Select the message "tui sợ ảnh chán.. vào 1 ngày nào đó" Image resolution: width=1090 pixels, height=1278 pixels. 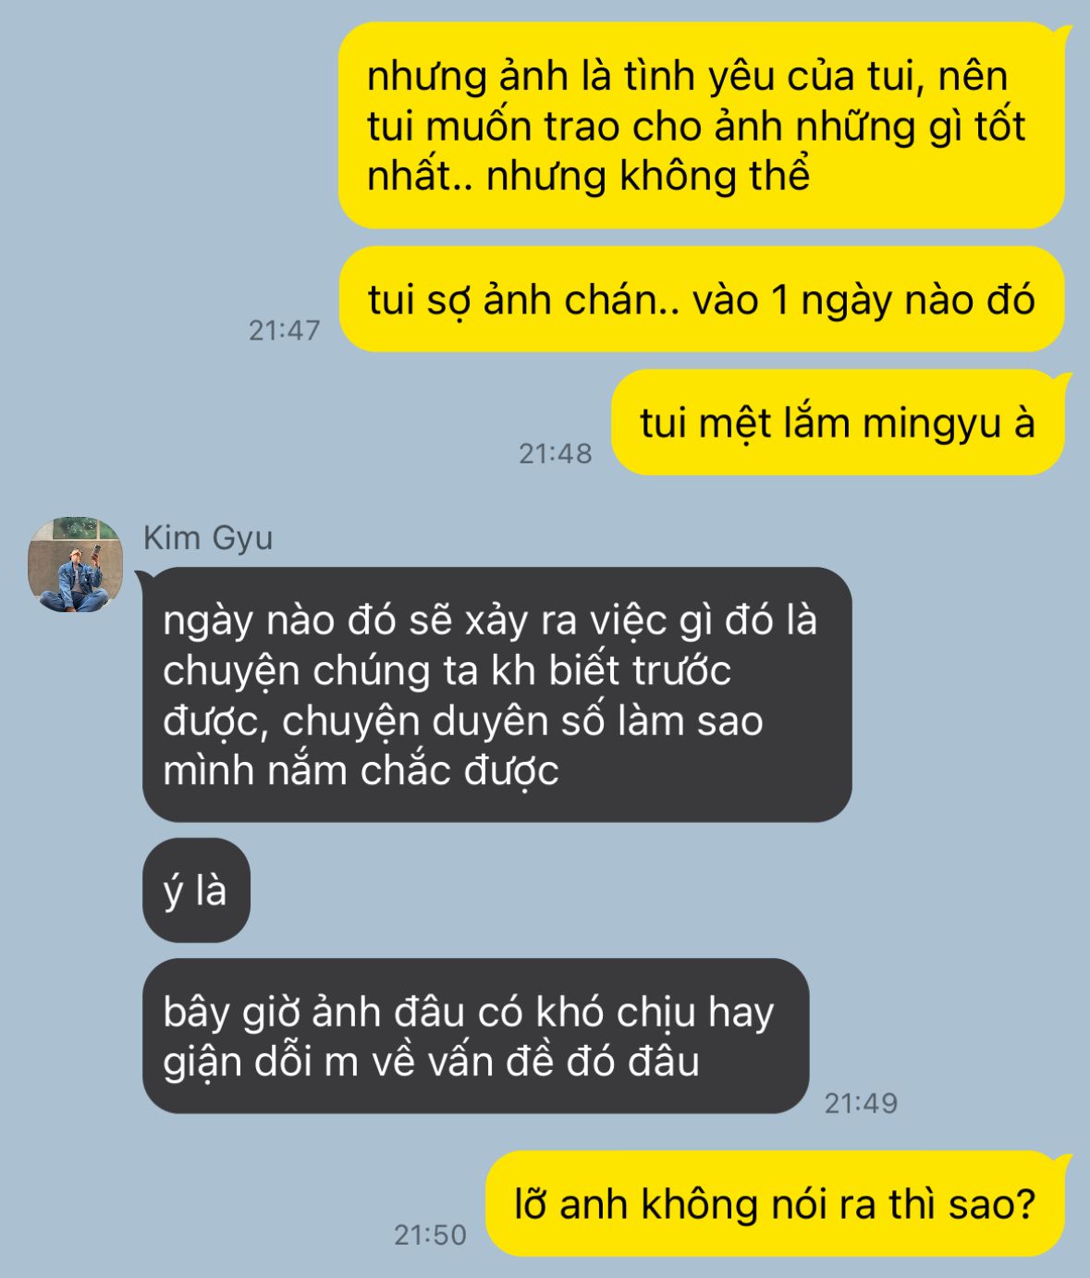(701, 300)
